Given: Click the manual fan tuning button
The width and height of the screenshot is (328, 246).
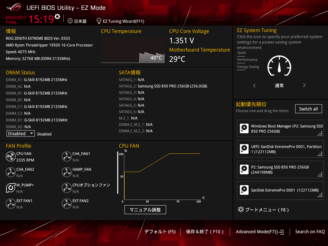Looking at the screenshot, I should coord(145,210).
